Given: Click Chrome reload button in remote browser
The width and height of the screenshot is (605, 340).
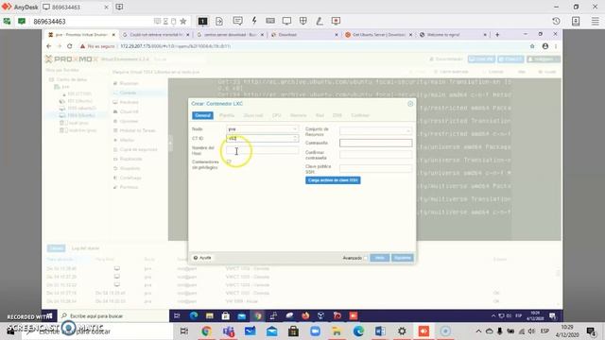Looking at the screenshot, I should click(69, 46).
